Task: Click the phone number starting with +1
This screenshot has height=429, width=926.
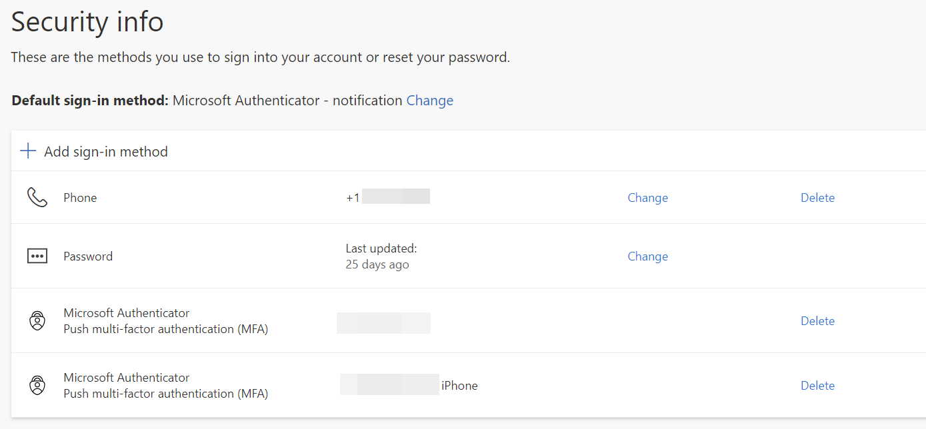Action: pyautogui.click(x=387, y=197)
